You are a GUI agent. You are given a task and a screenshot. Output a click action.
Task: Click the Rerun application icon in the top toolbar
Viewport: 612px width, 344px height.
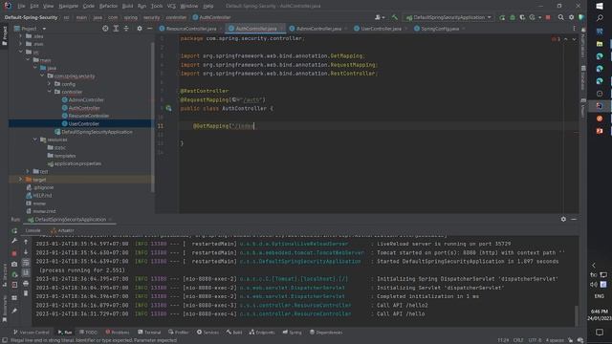(502, 17)
